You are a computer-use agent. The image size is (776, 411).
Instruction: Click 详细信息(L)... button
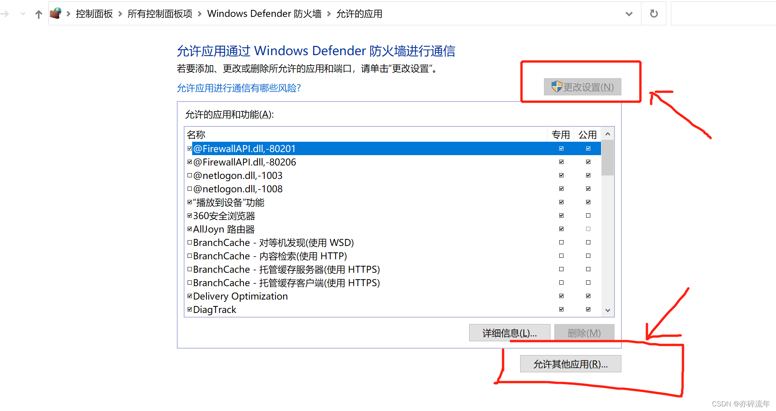[509, 333]
